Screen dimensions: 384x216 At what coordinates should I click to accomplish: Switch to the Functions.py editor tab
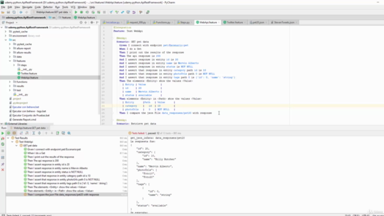163,22
